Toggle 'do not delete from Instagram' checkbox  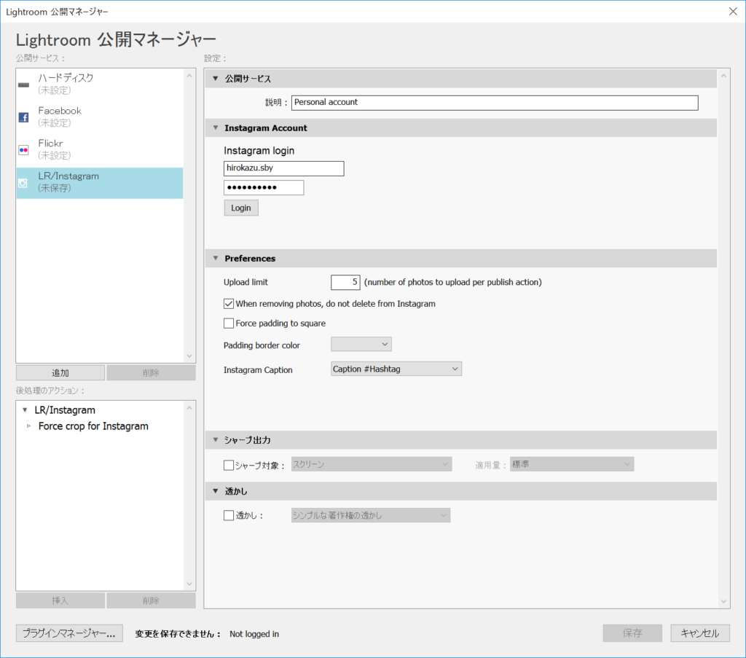[229, 304]
